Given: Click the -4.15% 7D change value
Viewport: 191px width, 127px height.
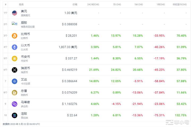Looking at the screenshot, I should click(x=116, y=104).
